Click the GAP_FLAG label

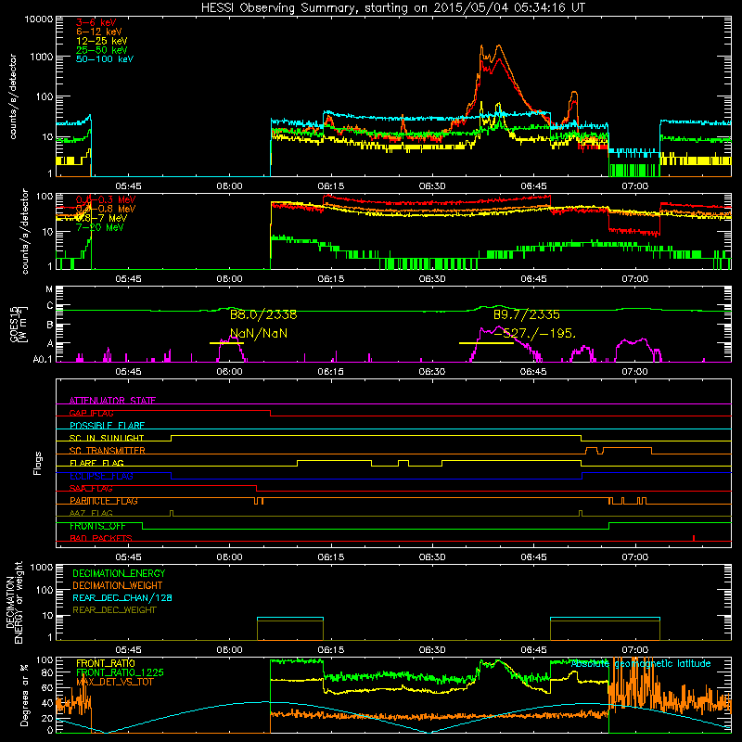point(91,413)
